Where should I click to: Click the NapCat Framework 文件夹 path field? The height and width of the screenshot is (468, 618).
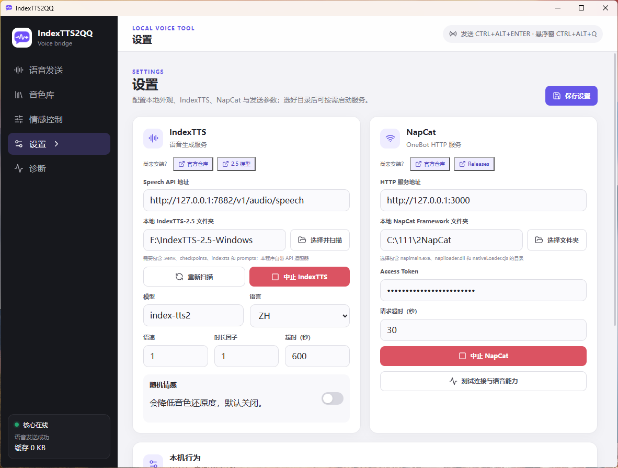pyautogui.click(x=451, y=240)
